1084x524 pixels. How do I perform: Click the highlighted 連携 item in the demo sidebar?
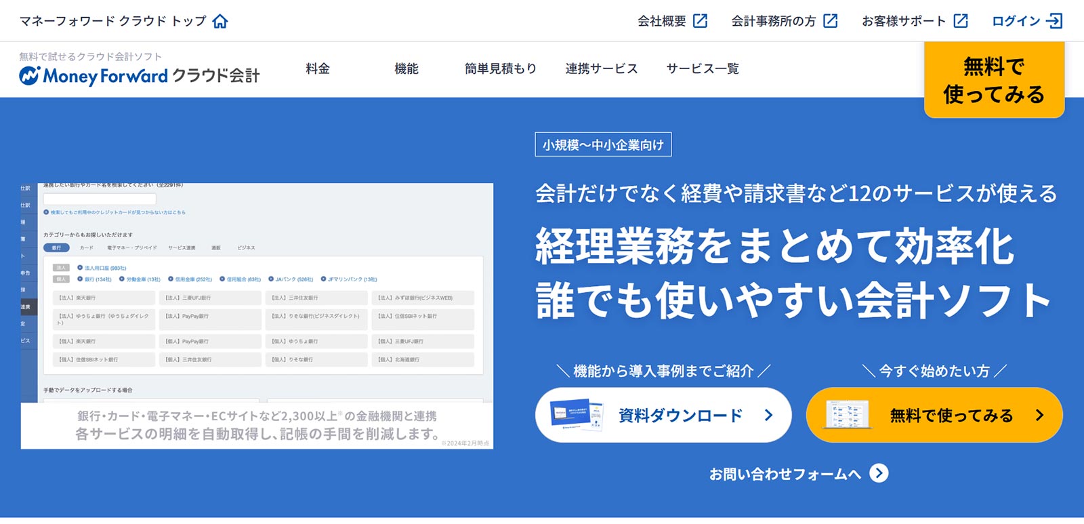coord(28,307)
